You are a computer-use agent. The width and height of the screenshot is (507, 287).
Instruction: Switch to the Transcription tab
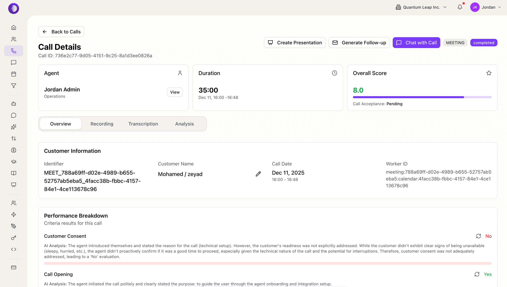(x=143, y=124)
